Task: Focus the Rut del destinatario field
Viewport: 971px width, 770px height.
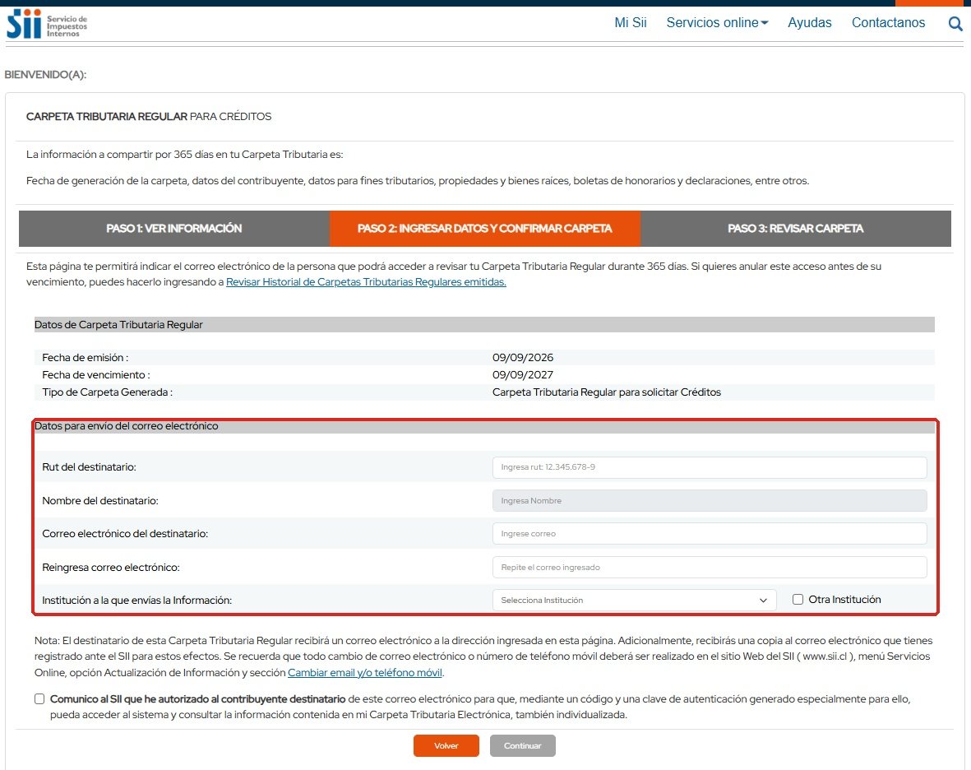Action: (x=710, y=467)
